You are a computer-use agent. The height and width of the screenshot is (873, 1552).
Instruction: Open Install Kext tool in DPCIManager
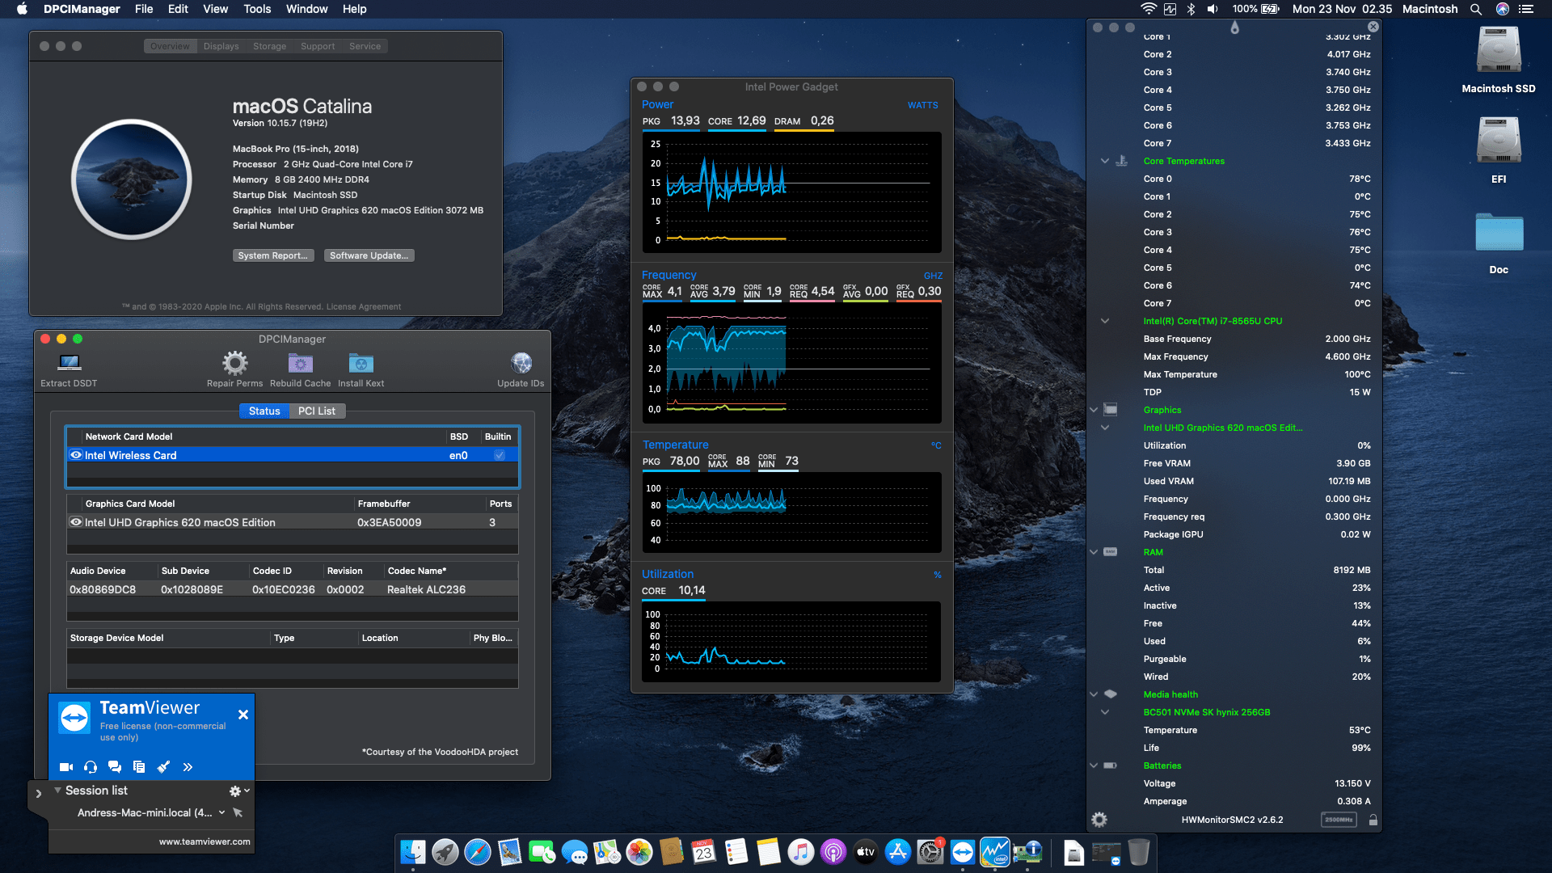[361, 369]
